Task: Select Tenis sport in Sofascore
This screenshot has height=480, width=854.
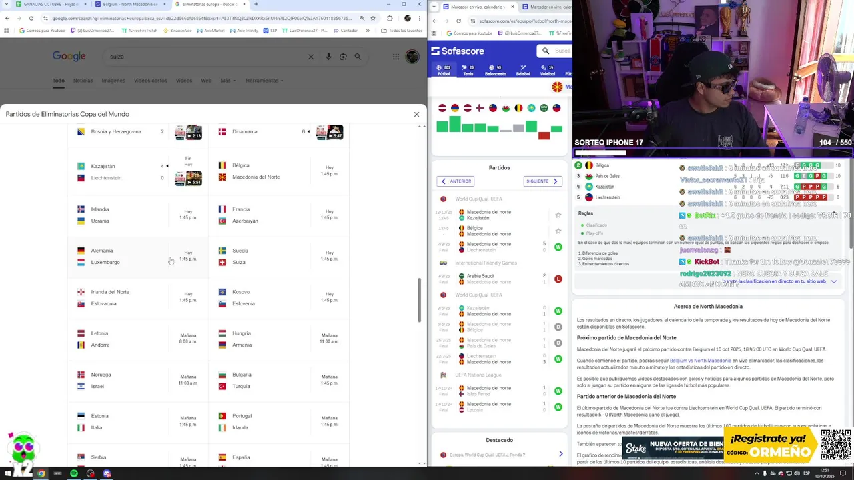Action: 468,70
